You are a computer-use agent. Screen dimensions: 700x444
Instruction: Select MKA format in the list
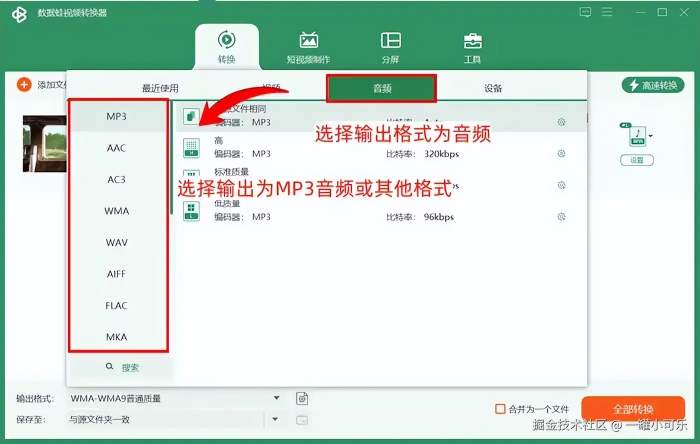[x=116, y=337]
